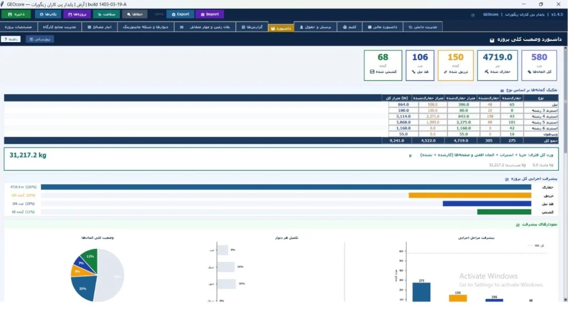This screenshot has width=568, height=311.
Task: Click the gray خطاها (Errors) button
Action: [135, 14]
